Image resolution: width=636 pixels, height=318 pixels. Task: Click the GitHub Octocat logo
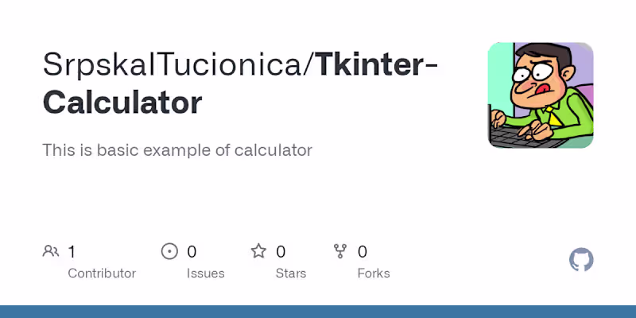[582, 260]
